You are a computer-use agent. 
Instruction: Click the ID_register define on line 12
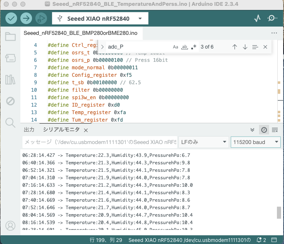click(x=84, y=105)
